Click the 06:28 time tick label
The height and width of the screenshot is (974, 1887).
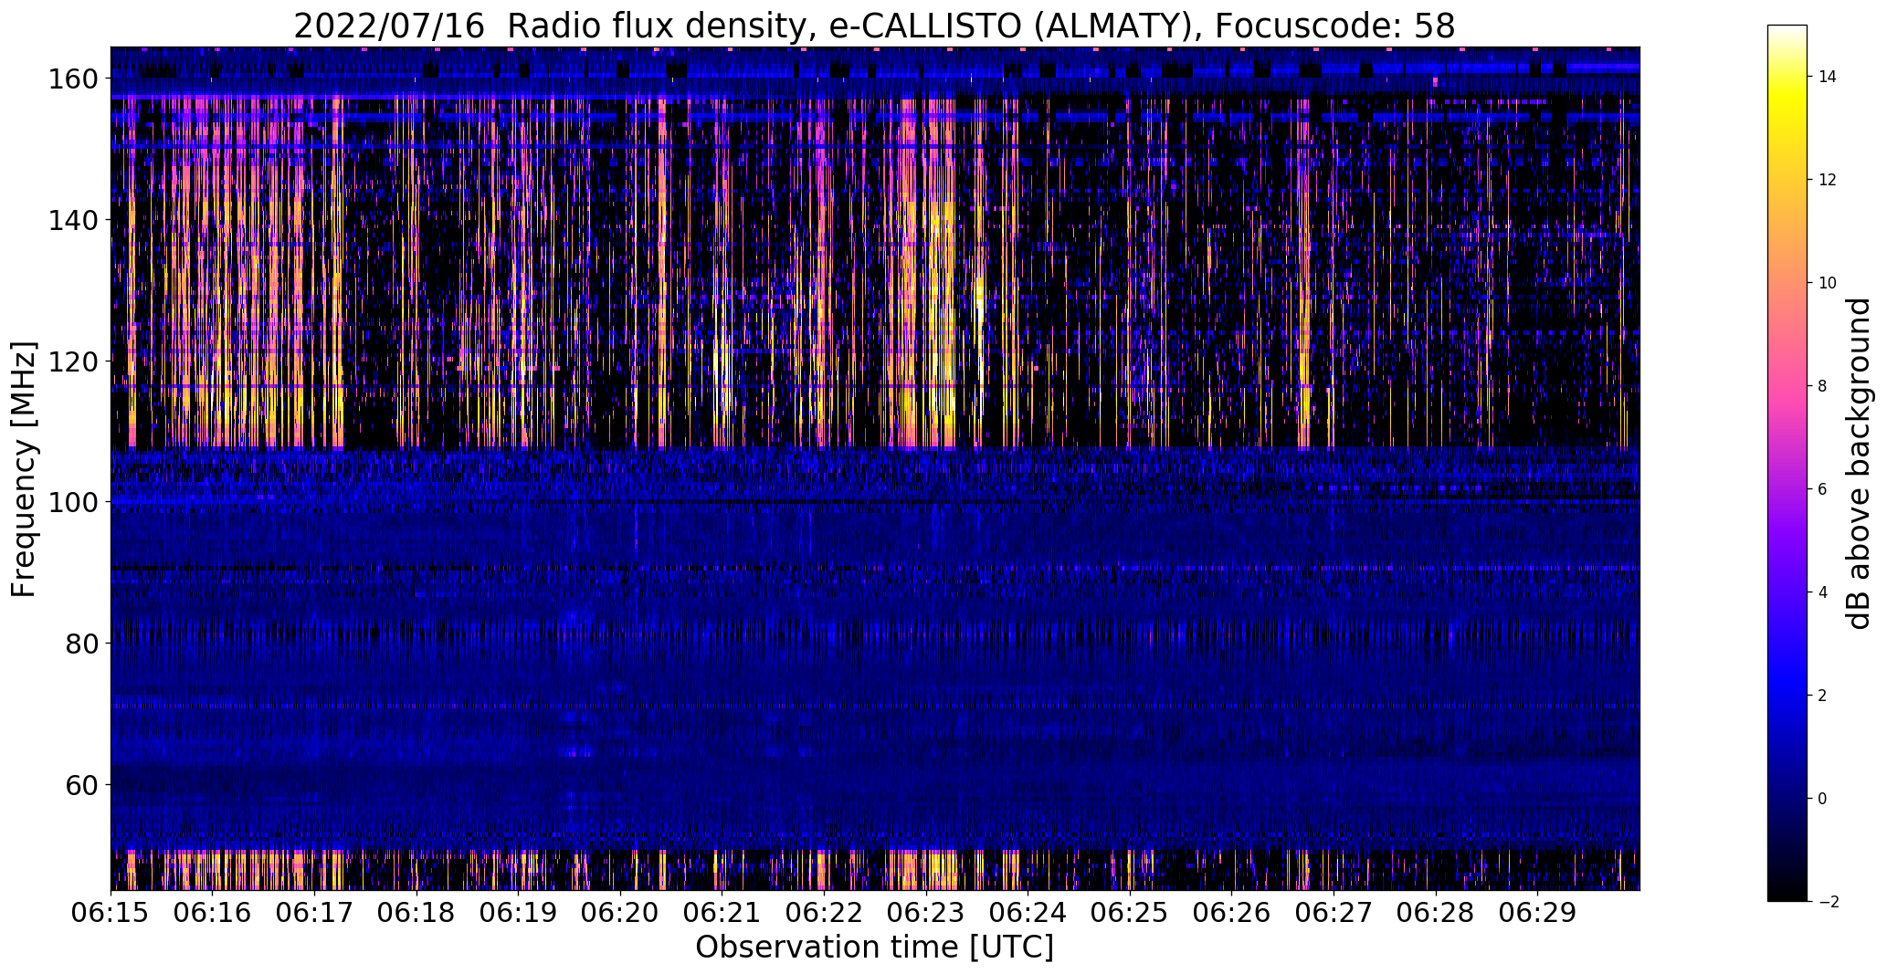1436,913
